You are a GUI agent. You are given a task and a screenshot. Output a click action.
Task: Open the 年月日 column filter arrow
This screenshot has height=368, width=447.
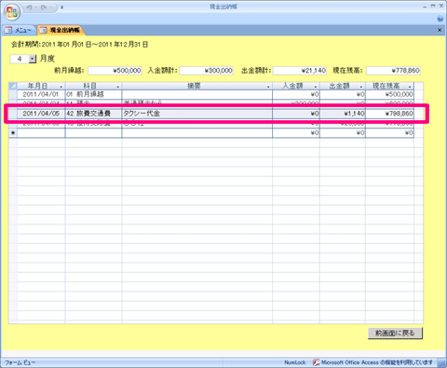pos(61,87)
